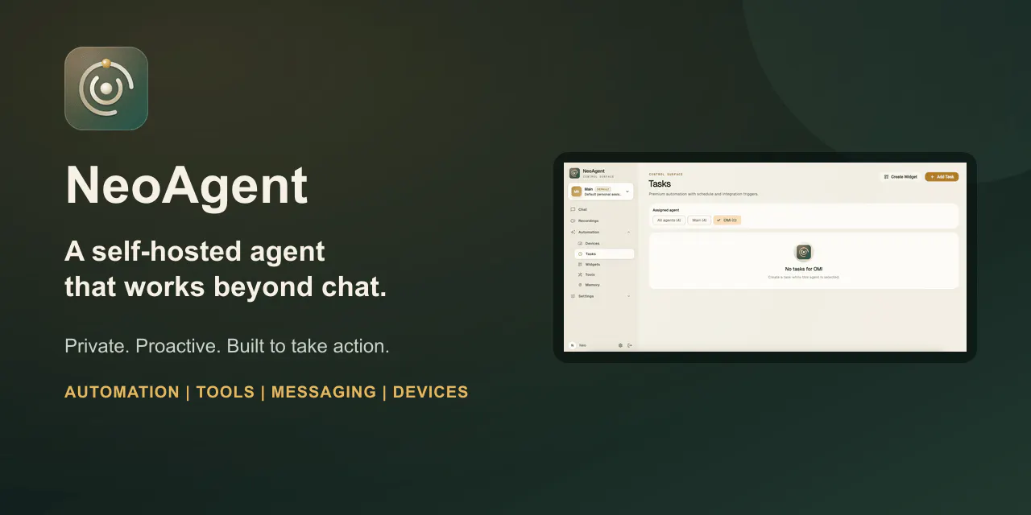Deselect the checked 'OMI (0)' filter chip
The width and height of the screenshot is (1031, 515).
point(727,220)
